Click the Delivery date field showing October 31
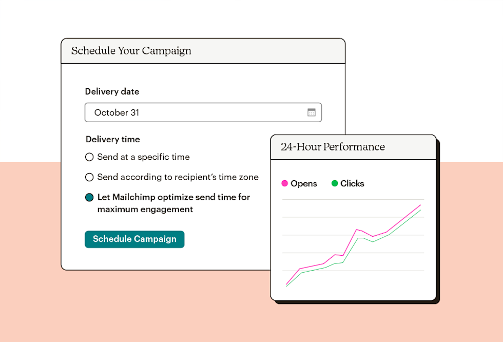 pos(195,112)
